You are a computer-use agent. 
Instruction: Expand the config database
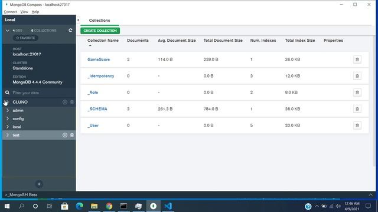point(8,118)
